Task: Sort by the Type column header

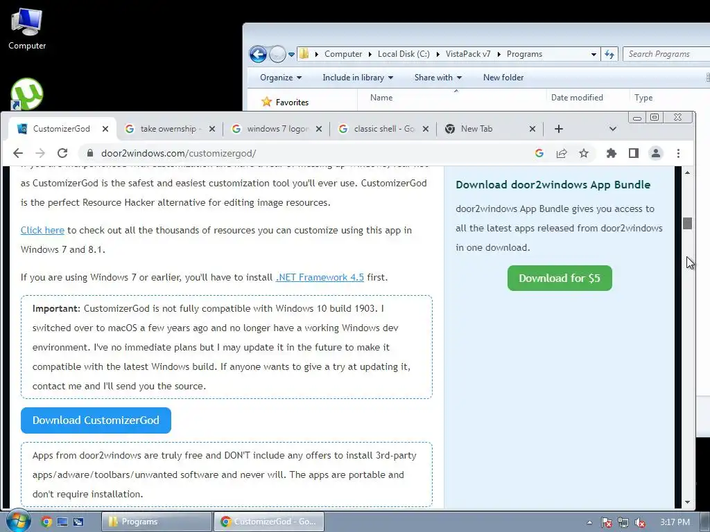Action: 643,97
